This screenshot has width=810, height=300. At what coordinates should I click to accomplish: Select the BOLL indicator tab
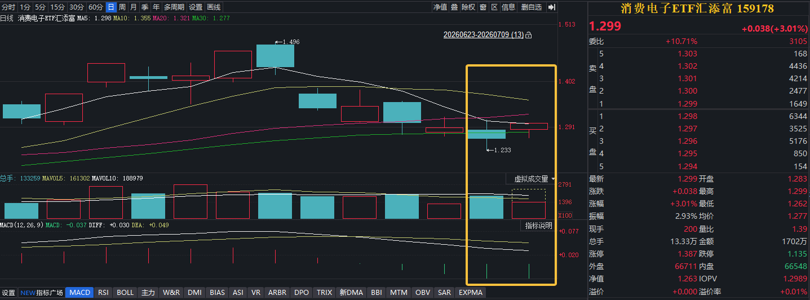pyautogui.click(x=125, y=293)
